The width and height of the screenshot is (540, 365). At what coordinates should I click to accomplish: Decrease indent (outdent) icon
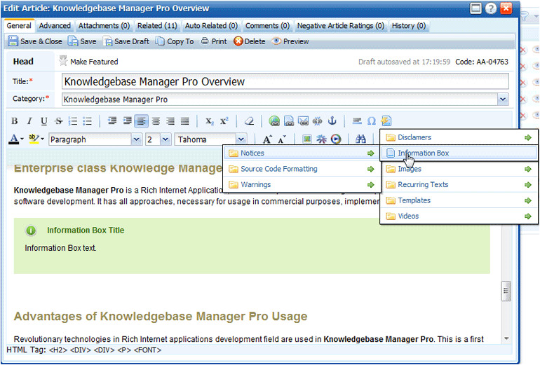(x=112, y=120)
